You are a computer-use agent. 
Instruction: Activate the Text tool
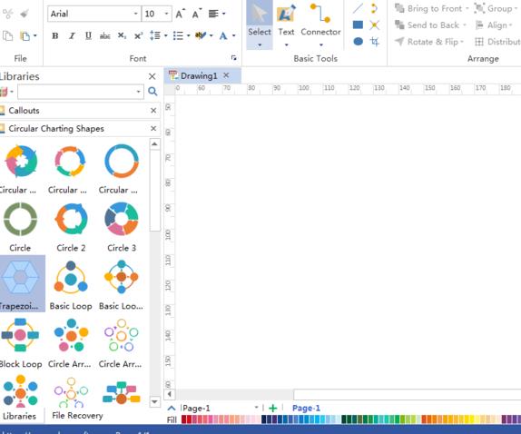click(x=286, y=25)
